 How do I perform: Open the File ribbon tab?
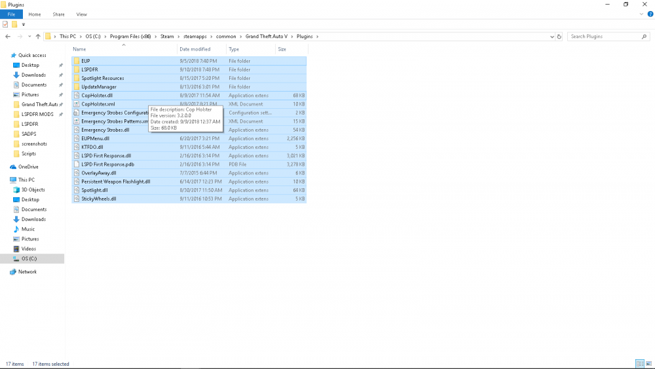tap(11, 14)
